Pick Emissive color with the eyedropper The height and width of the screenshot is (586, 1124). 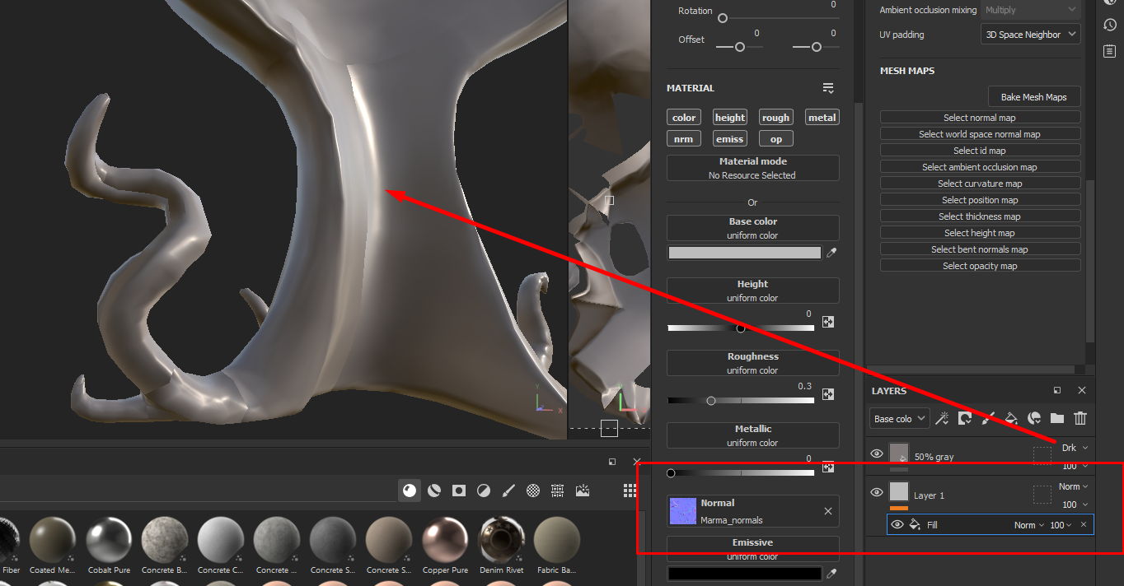pos(831,574)
